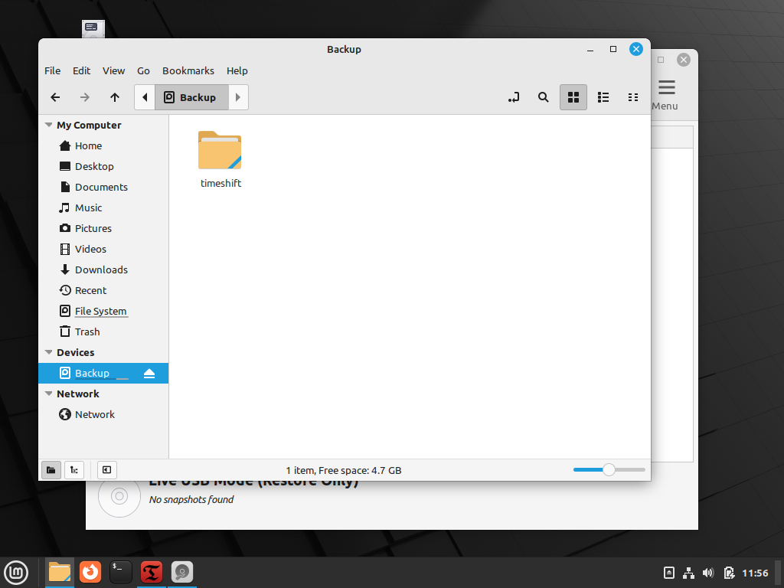Screen dimensions: 784x588
Task: Collapse the My Computer section
Action: [x=48, y=125]
